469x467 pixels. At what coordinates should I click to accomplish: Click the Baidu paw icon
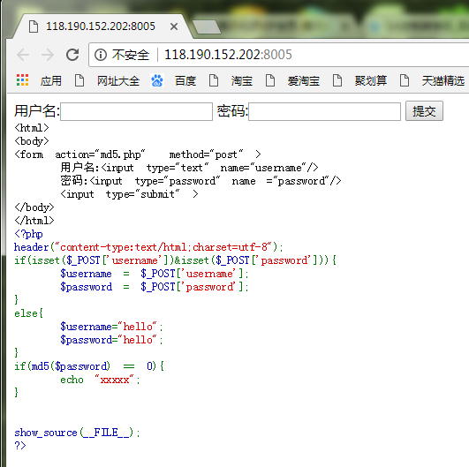[x=157, y=80]
